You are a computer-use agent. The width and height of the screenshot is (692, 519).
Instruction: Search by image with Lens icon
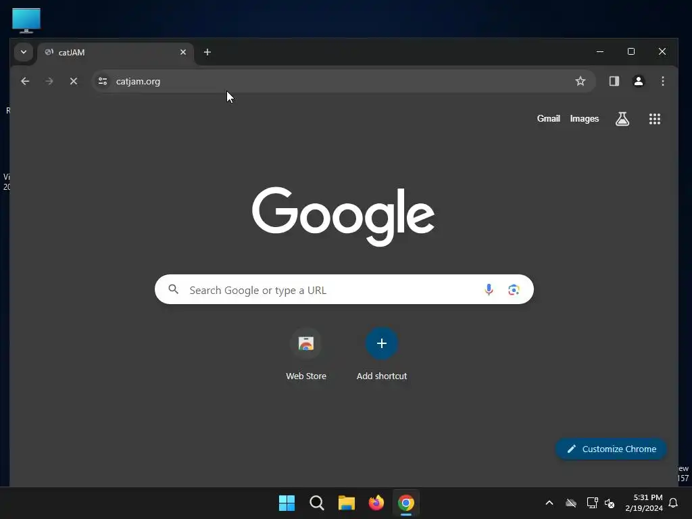pyautogui.click(x=514, y=289)
